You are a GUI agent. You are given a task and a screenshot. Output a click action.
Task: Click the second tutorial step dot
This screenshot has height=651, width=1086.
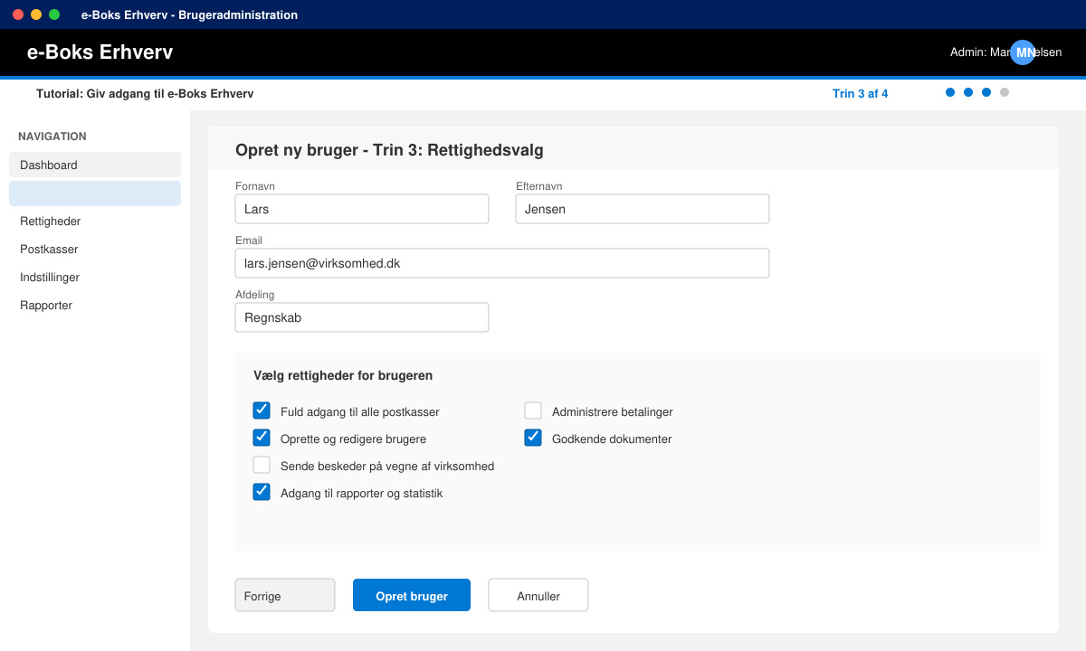coord(968,92)
